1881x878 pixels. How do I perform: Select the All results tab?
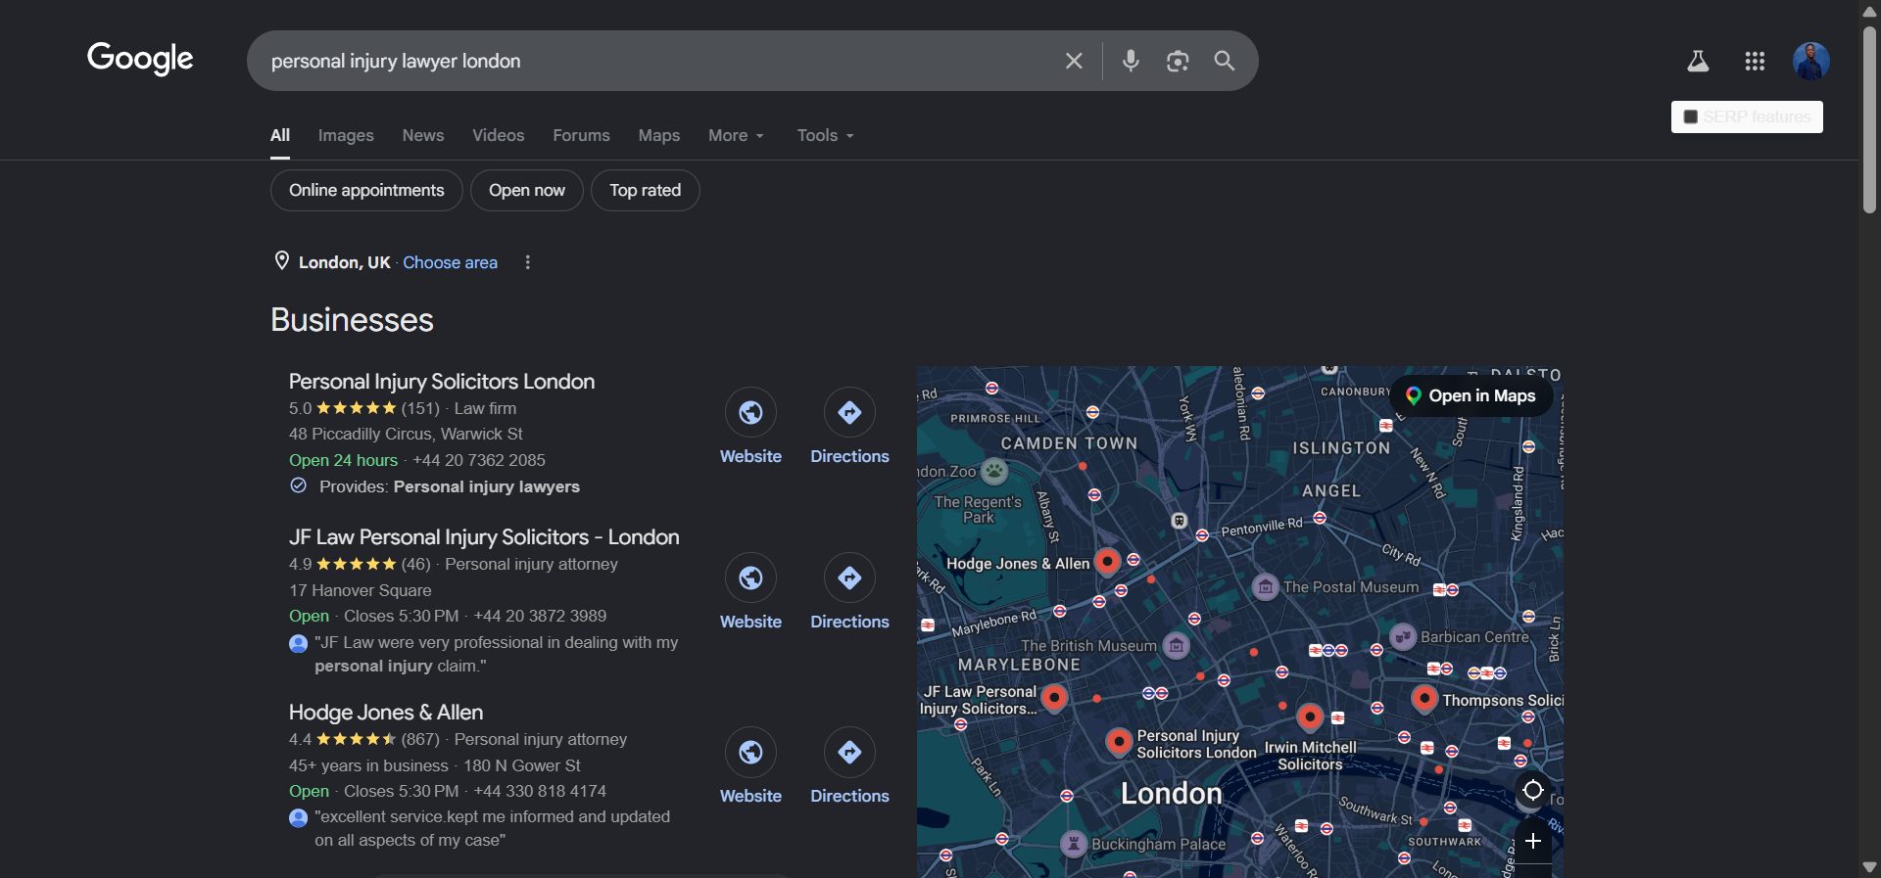coord(280,135)
